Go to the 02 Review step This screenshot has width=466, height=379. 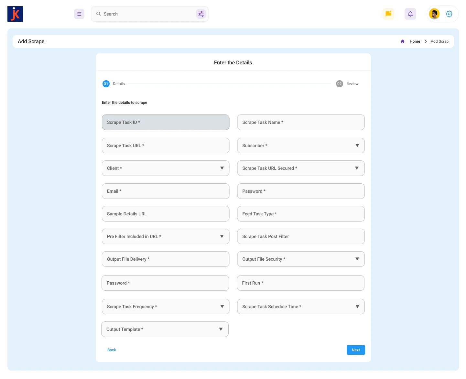pos(347,84)
